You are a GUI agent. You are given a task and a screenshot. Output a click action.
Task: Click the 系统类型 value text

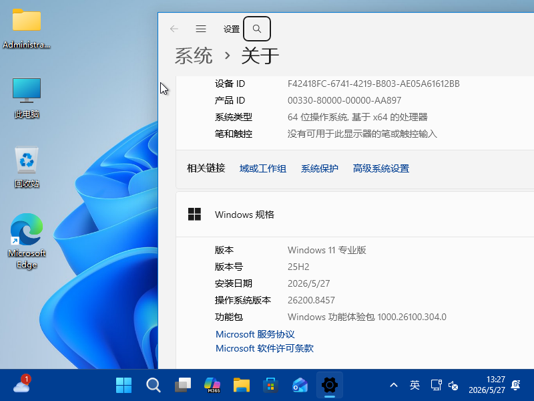click(x=358, y=117)
